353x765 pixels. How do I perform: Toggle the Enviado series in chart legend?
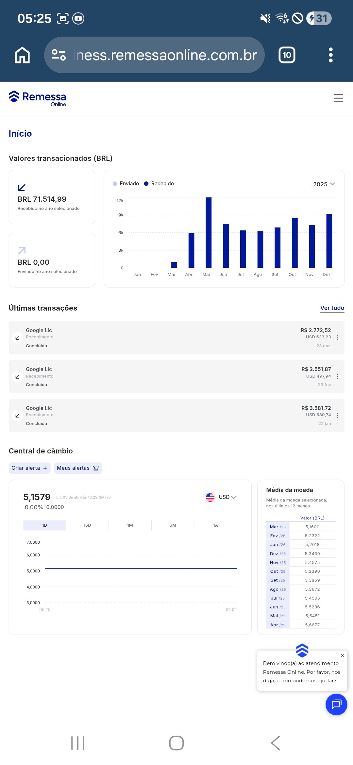(x=126, y=184)
